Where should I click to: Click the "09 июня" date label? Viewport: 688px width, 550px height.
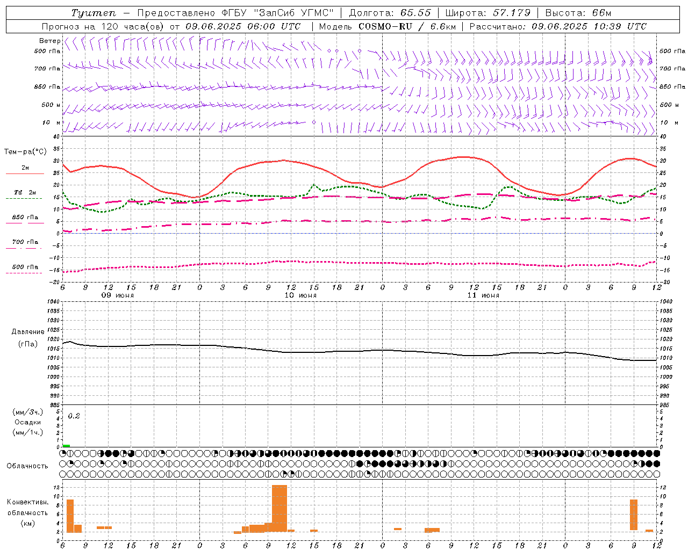(118, 295)
